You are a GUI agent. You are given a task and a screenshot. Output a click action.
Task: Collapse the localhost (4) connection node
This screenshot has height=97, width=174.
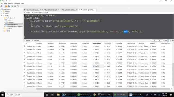(1, 9)
